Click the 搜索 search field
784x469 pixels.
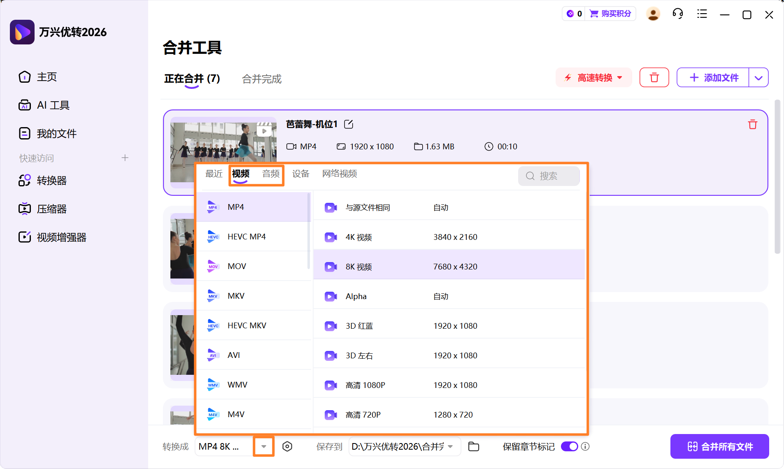click(x=549, y=176)
